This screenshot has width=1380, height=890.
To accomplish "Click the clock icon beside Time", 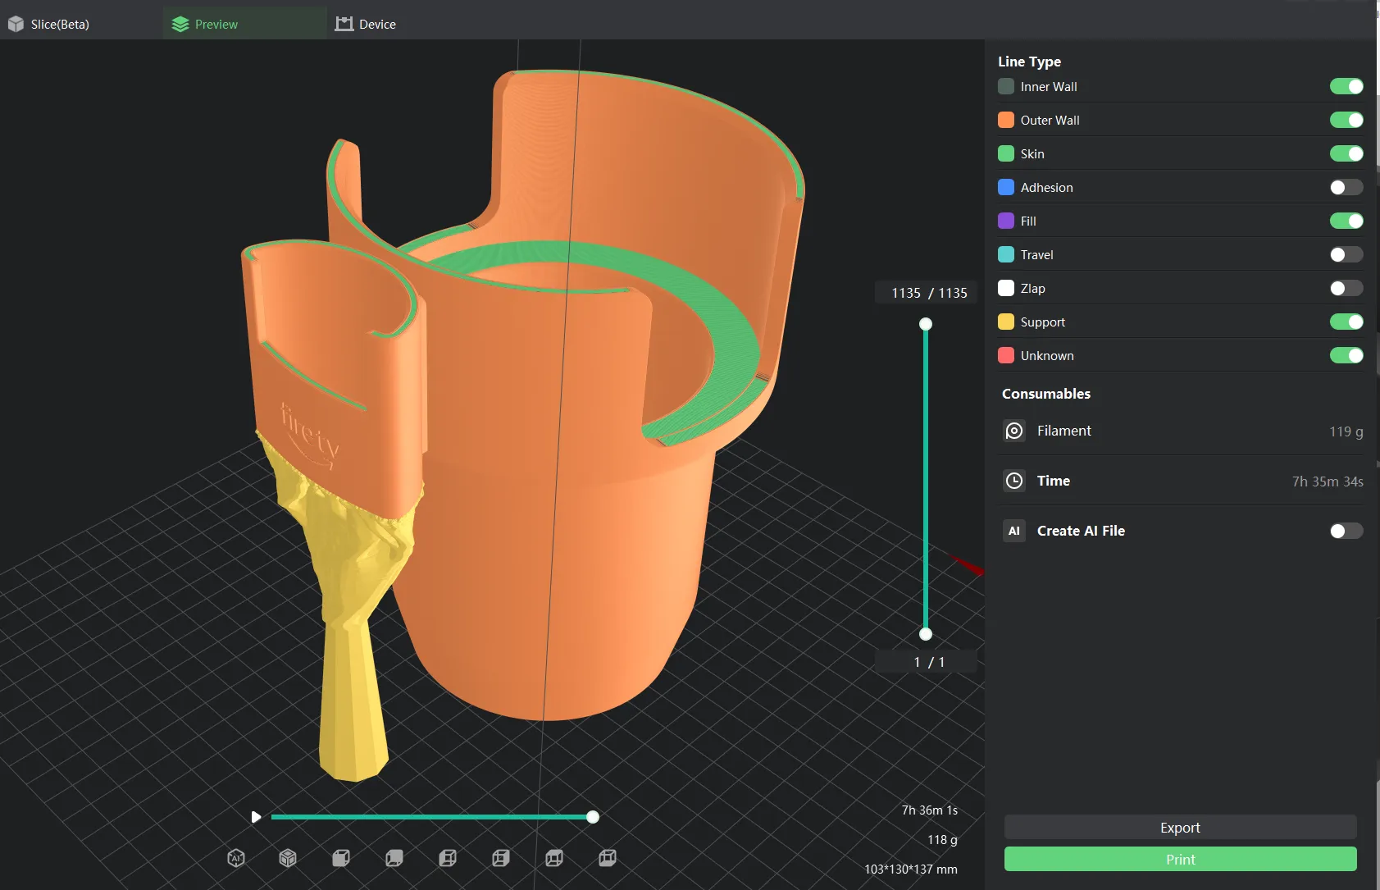I will [1014, 481].
